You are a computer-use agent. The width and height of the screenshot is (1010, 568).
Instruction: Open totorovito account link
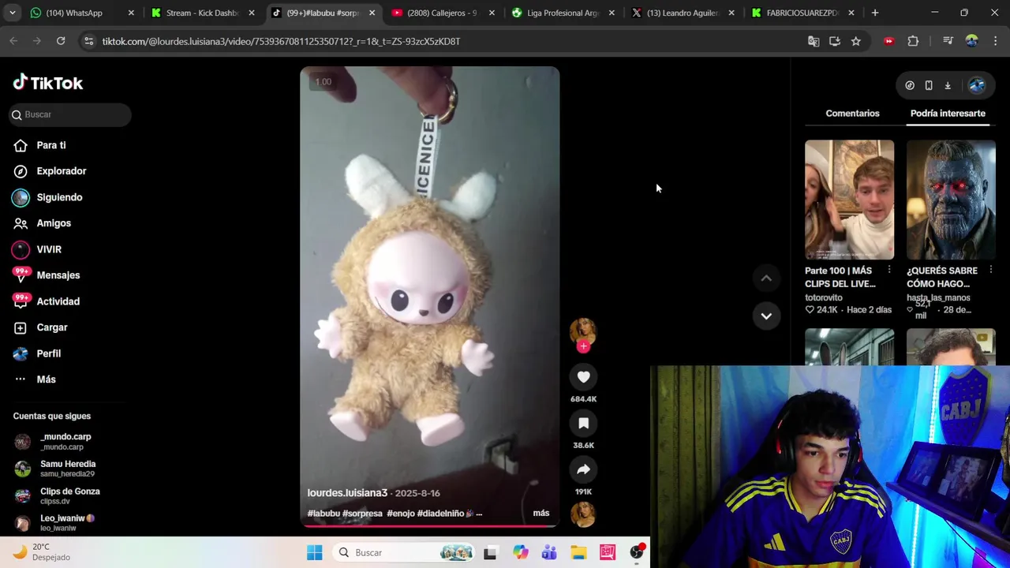pyautogui.click(x=824, y=297)
